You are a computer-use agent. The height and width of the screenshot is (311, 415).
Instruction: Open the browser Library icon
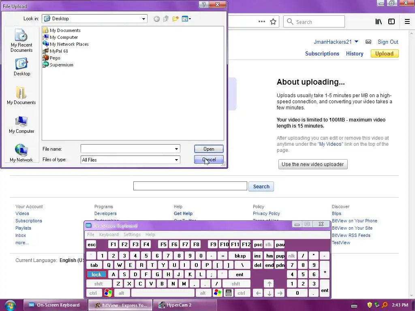379,21
